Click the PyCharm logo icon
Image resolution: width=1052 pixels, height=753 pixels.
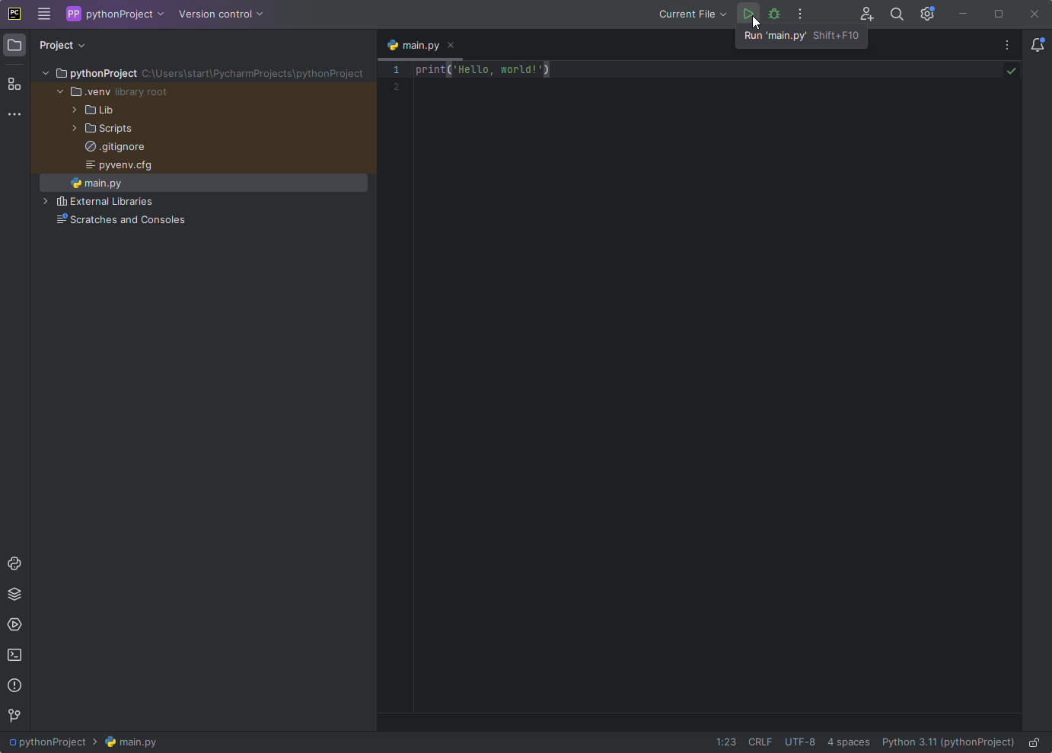pyautogui.click(x=14, y=14)
